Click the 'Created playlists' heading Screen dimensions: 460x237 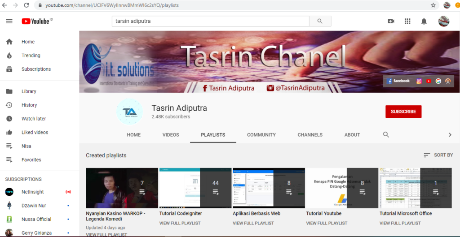pos(106,155)
